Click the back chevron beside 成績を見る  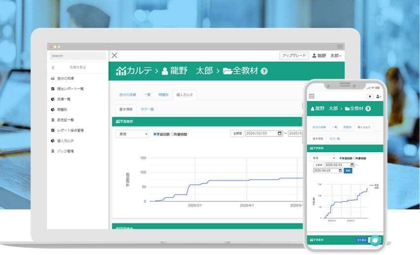[x=53, y=67]
